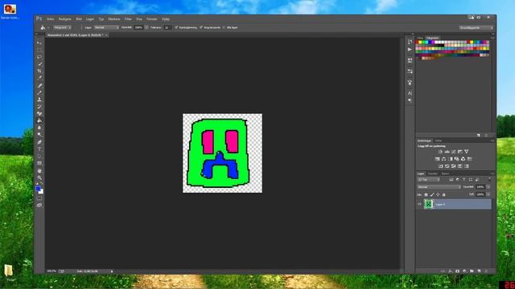The width and height of the screenshot is (515, 289).
Task: Toggle the Angränsande checkbox
Action: (x=201, y=27)
